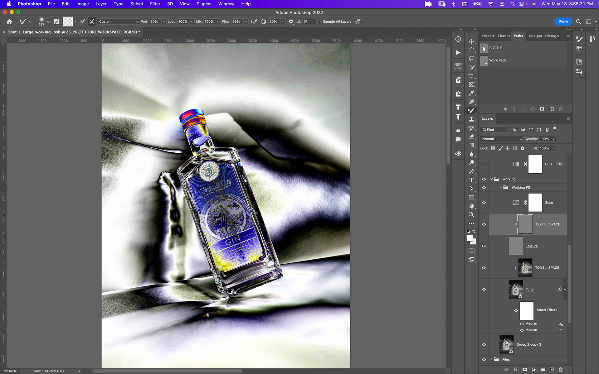Select the Elliptical Marquee tool
Screen dimensions: 599x374
[471, 50]
